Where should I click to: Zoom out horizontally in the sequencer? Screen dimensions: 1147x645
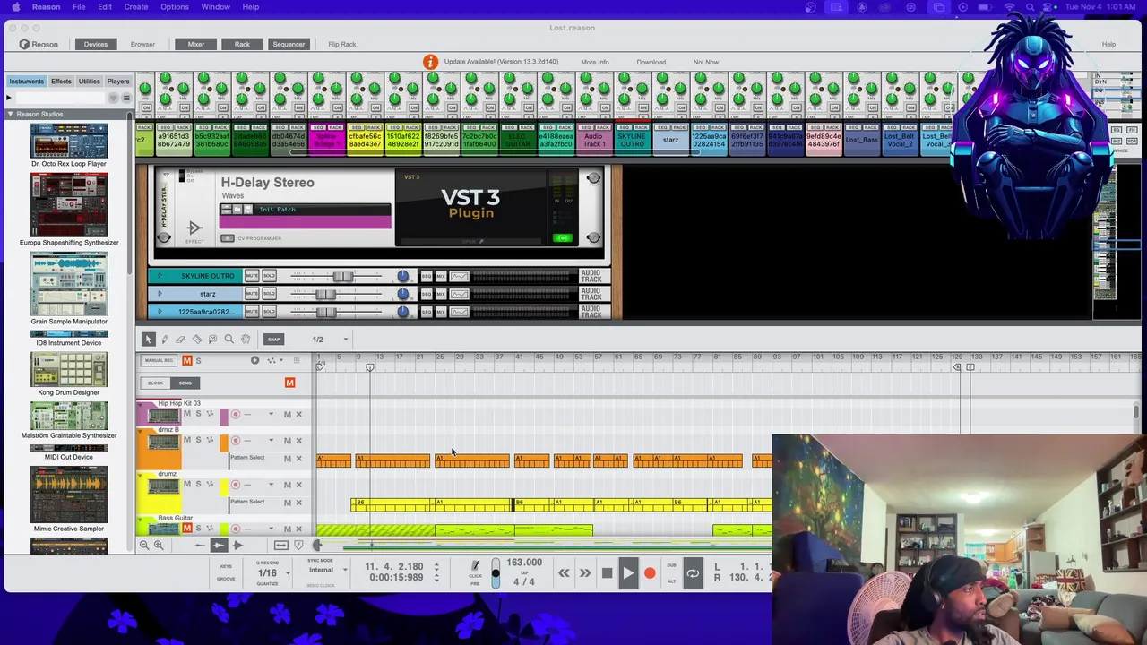143,545
